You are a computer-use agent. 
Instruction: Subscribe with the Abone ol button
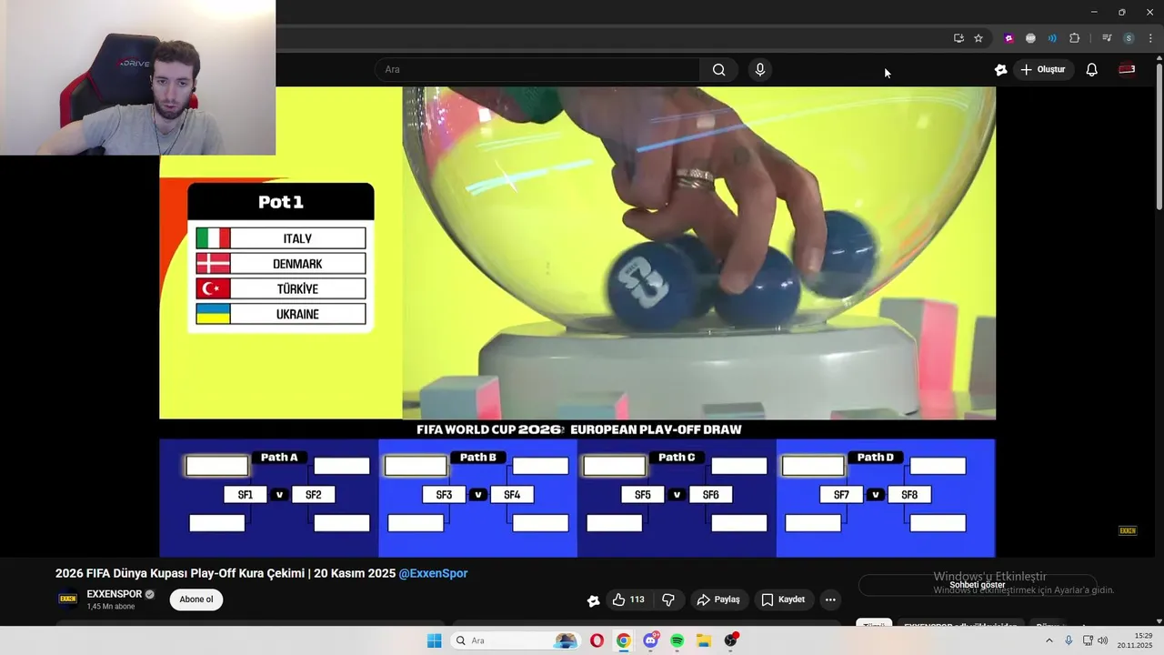pyautogui.click(x=196, y=600)
